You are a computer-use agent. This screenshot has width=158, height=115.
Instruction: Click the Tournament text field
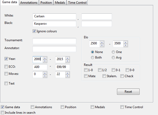pos(54,41)
